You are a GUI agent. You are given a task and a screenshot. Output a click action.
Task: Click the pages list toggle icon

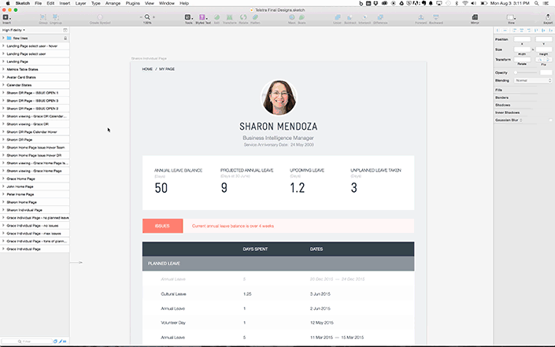point(65,30)
